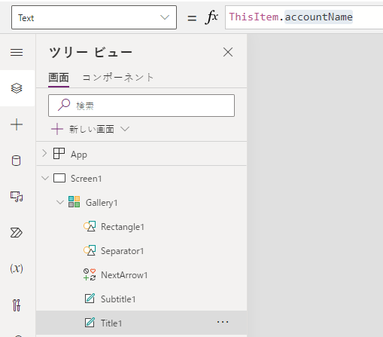This screenshot has width=383, height=337.
Task: Click the fx formula icon
Action: point(211,17)
